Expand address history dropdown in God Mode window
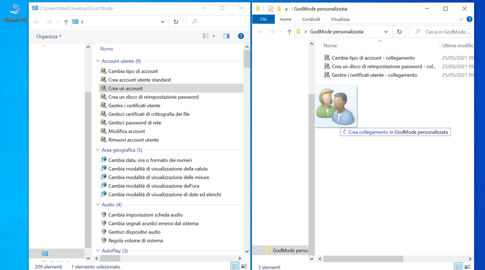The width and height of the screenshot is (485, 270). point(163,22)
